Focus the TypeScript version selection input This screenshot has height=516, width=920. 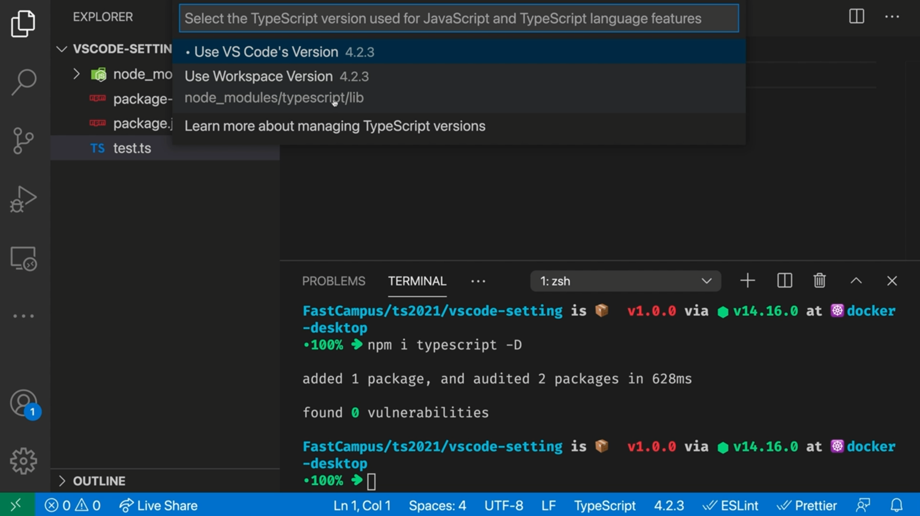pyautogui.click(x=459, y=18)
